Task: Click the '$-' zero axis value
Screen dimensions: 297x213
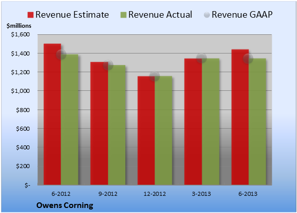Action: (27, 185)
